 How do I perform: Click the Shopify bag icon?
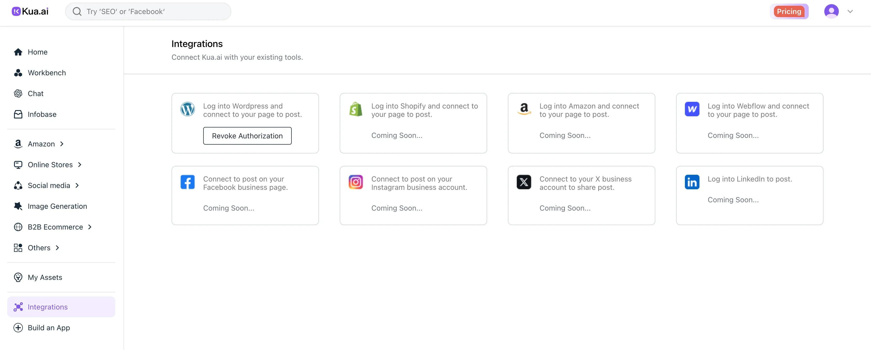pyautogui.click(x=355, y=109)
